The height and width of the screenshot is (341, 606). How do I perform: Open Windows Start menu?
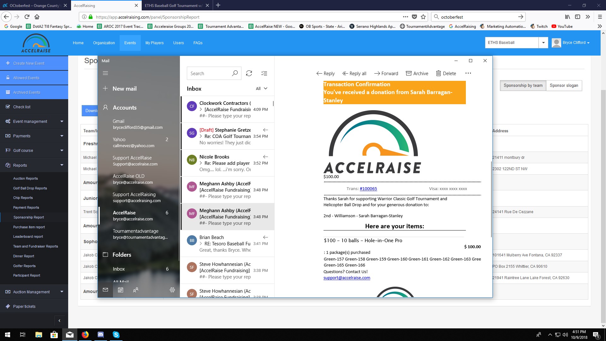pos(8,334)
